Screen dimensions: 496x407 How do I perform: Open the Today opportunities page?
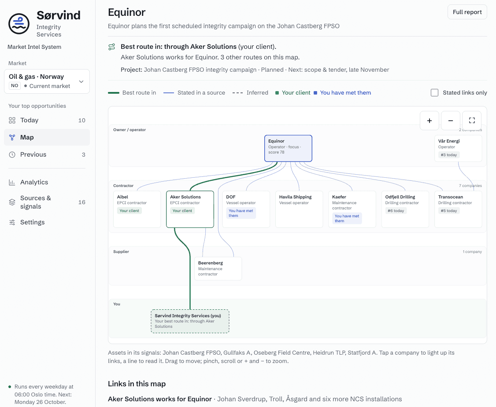click(47, 121)
